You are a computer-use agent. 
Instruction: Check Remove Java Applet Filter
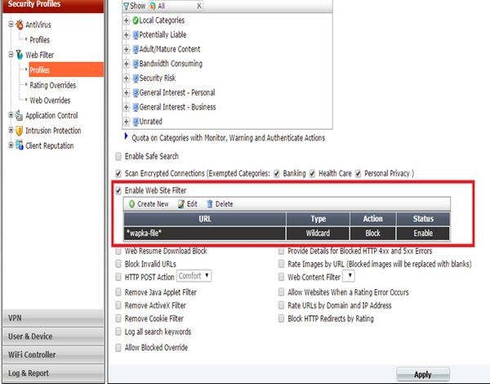pyautogui.click(x=118, y=292)
